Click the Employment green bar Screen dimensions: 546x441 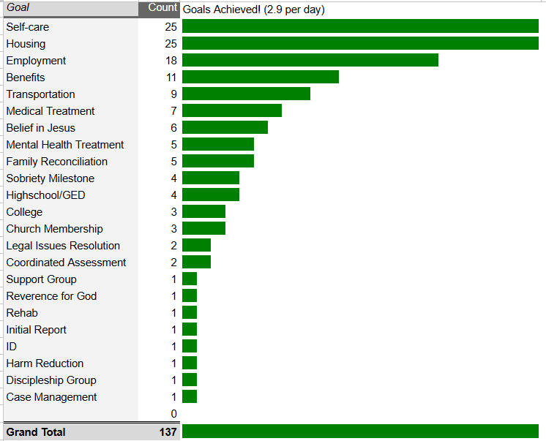coord(310,60)
